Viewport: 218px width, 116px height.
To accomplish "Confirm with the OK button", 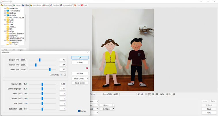I will coord(80,58).
